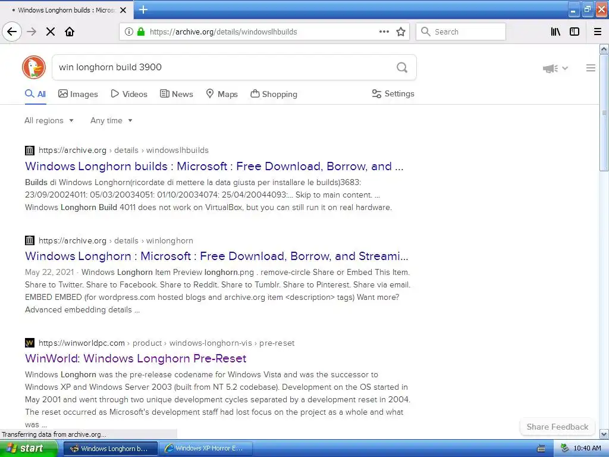Viewport: 609px width, 457px height.
Task: Click 'May 22, 2021' result date text
Action: coord(49,273)
